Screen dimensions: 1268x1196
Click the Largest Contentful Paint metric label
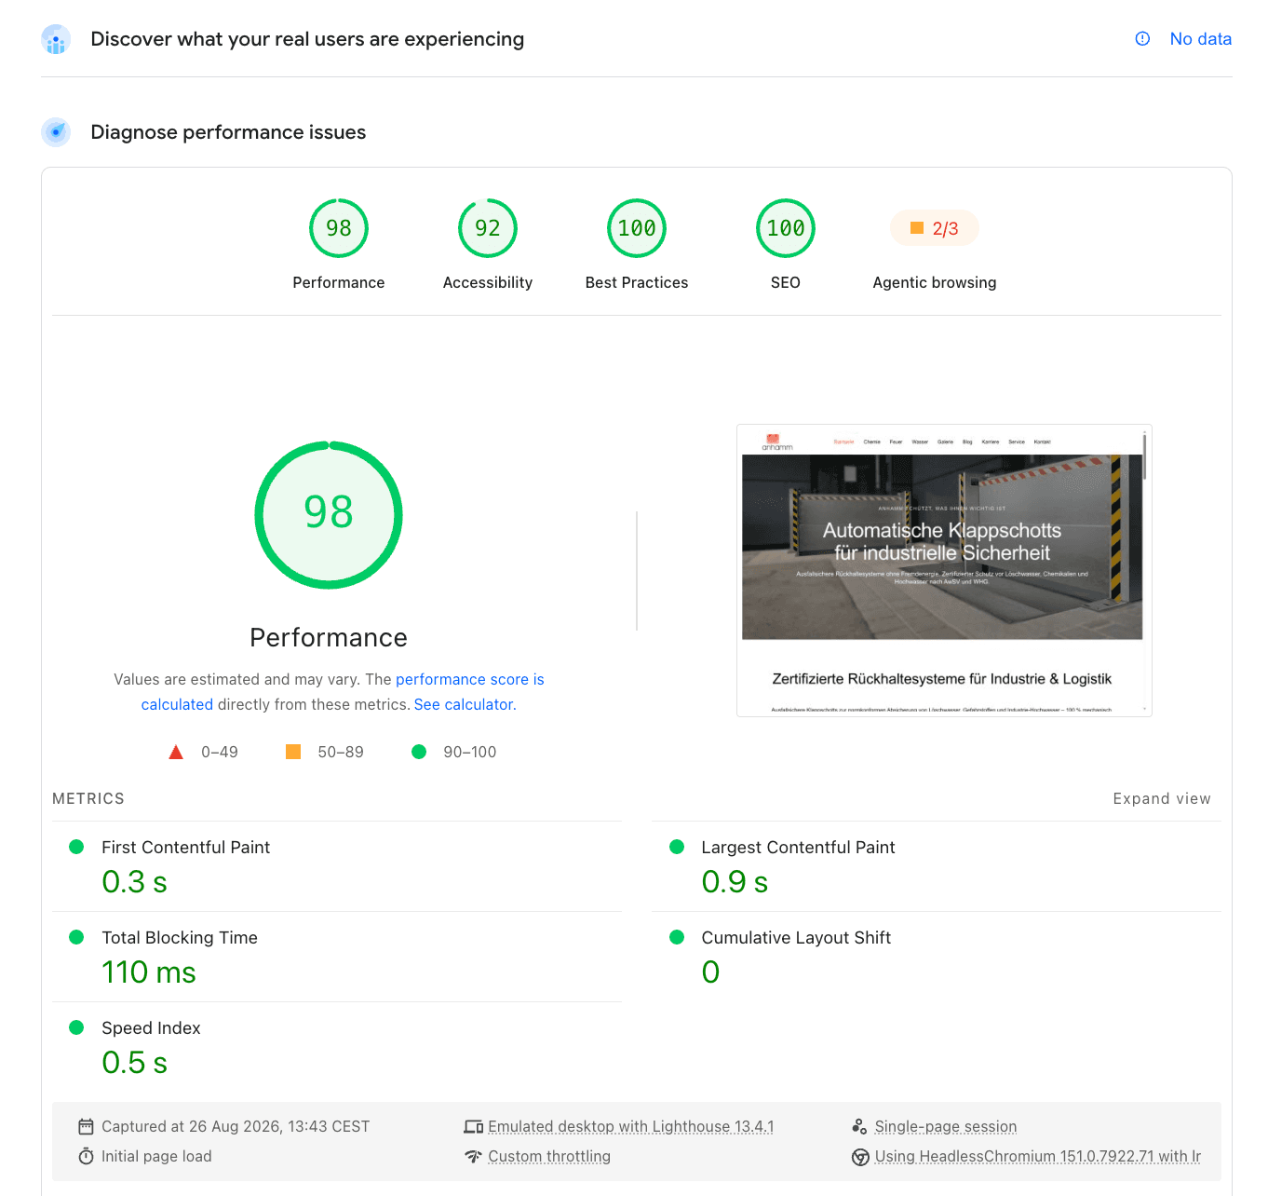[x=798, y=847]
